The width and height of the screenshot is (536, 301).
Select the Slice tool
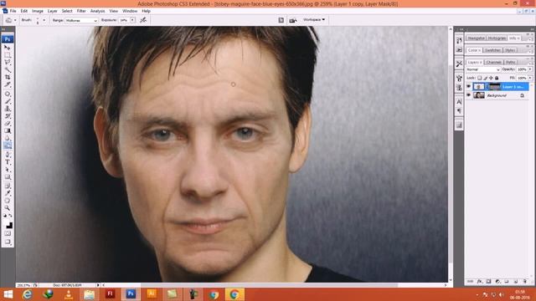pos(8,84)
